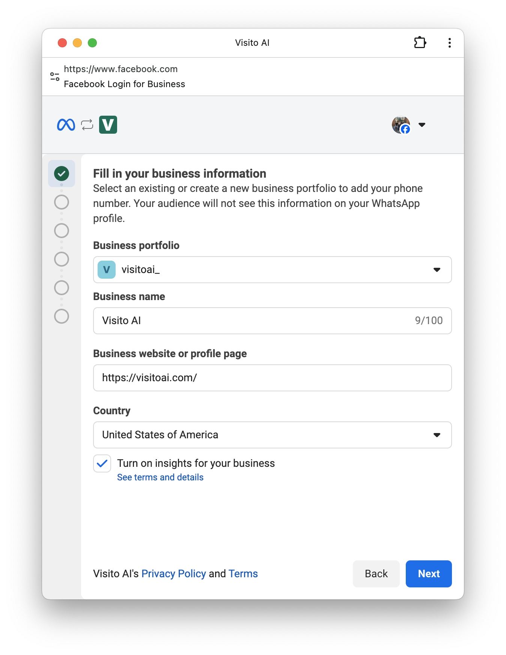Open the Terms link
Viewport: 506px width, 655px height.
click(x=243, y=574)
